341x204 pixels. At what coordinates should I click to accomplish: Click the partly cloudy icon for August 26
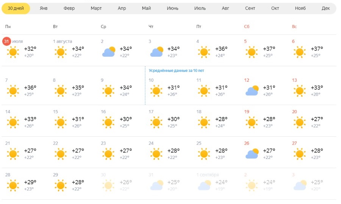pyautogui.click(x=252, y=154)
